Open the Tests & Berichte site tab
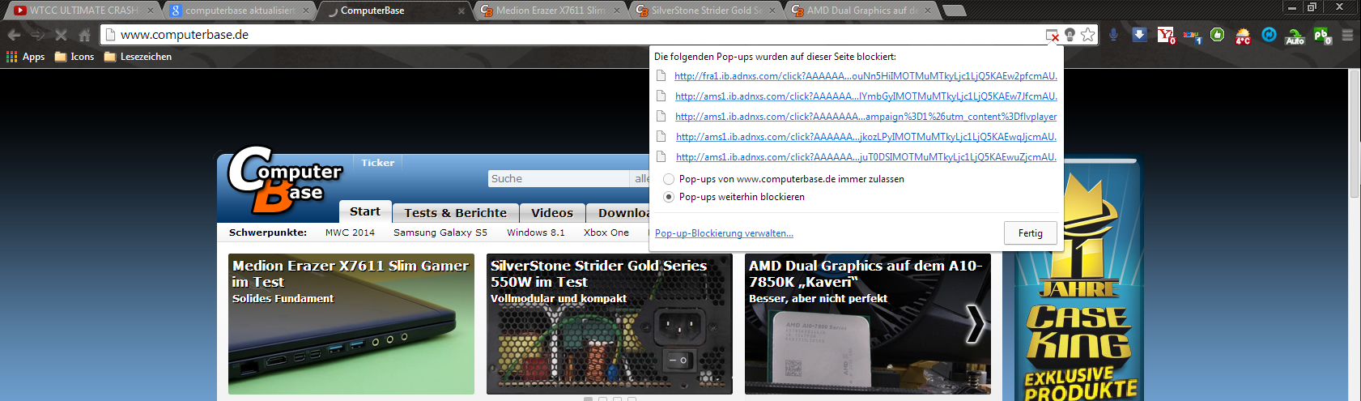This screenshot has height=401, width=1361. coord(456,212)
